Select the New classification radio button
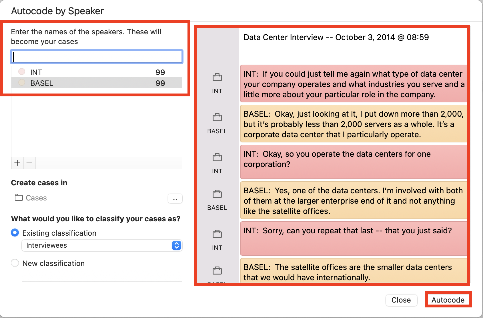This screenshot has height=318, width=483. point(15,263)
